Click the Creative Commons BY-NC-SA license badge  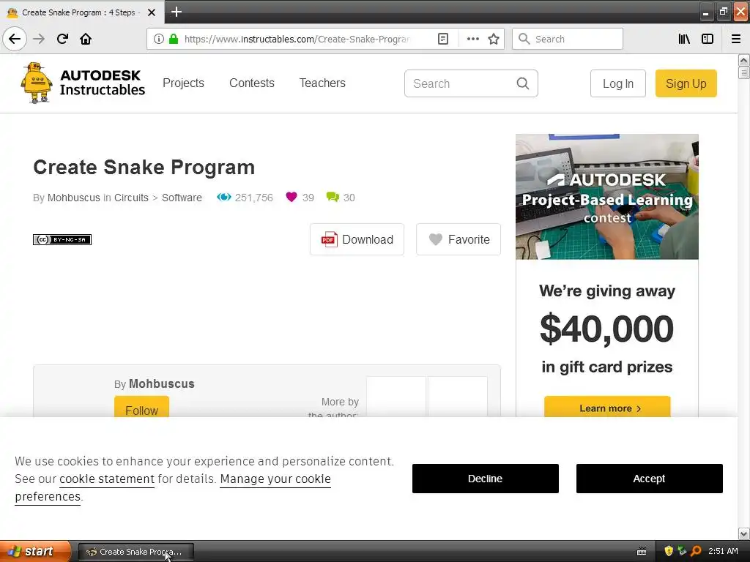click(x=62, y=239)
